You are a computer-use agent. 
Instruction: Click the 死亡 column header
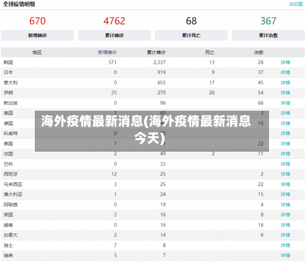pos(210,53)
